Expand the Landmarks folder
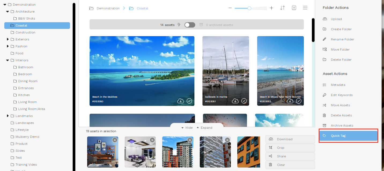Screen dimensions: 384x171 [8, 116]
